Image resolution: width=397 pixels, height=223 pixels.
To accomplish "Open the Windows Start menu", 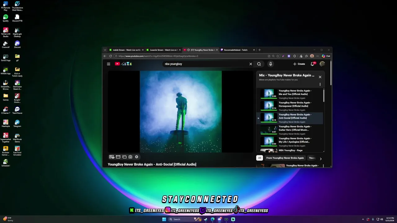I will coord(164,219).
